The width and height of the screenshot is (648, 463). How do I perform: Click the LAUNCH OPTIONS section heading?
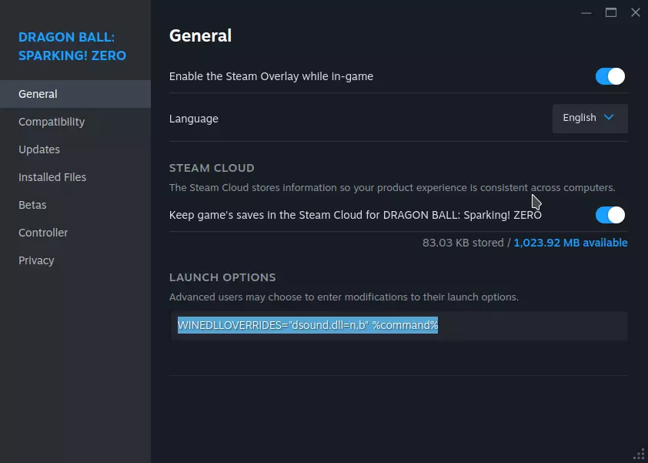point(222,277)
